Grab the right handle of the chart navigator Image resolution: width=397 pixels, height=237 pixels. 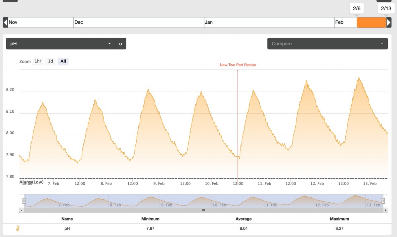click(x=383, y=201)
